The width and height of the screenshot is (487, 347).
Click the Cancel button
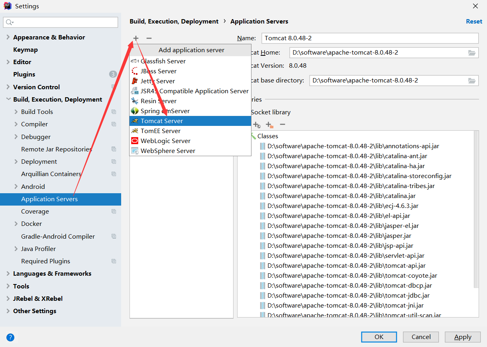[x=421, y=337]
